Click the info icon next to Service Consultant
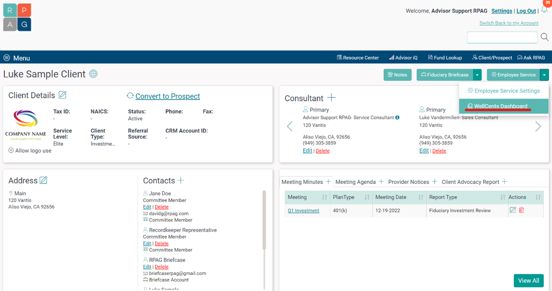The height and width of the screenshot is (291, 552). [397, 117]
